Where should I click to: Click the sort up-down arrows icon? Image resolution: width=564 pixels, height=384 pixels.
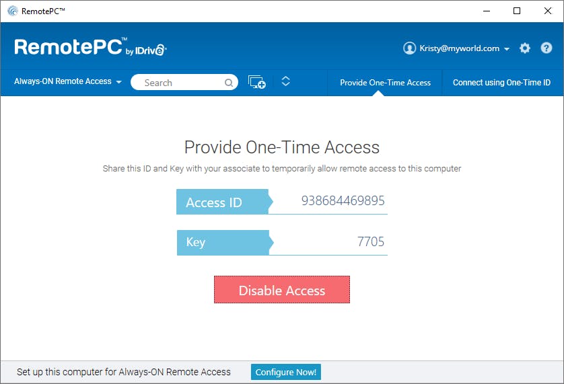(285, 81)
